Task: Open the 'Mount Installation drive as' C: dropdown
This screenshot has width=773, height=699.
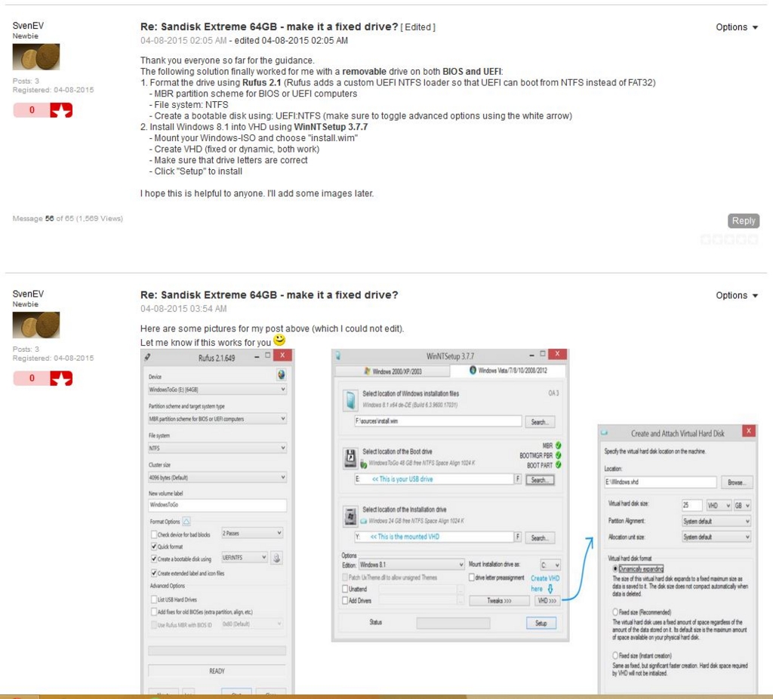Action: pos(550,565)
